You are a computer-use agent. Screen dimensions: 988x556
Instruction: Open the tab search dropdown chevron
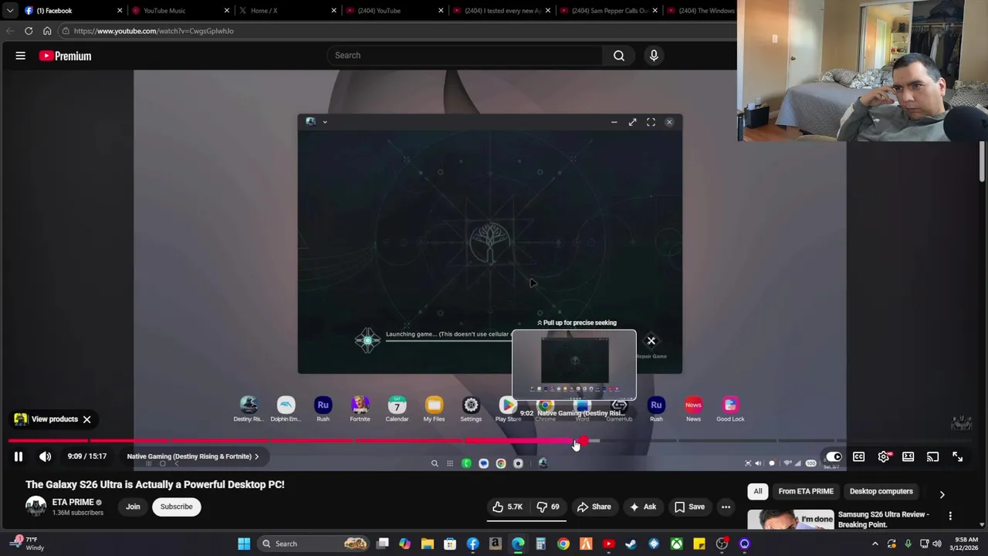click(10, 11)
